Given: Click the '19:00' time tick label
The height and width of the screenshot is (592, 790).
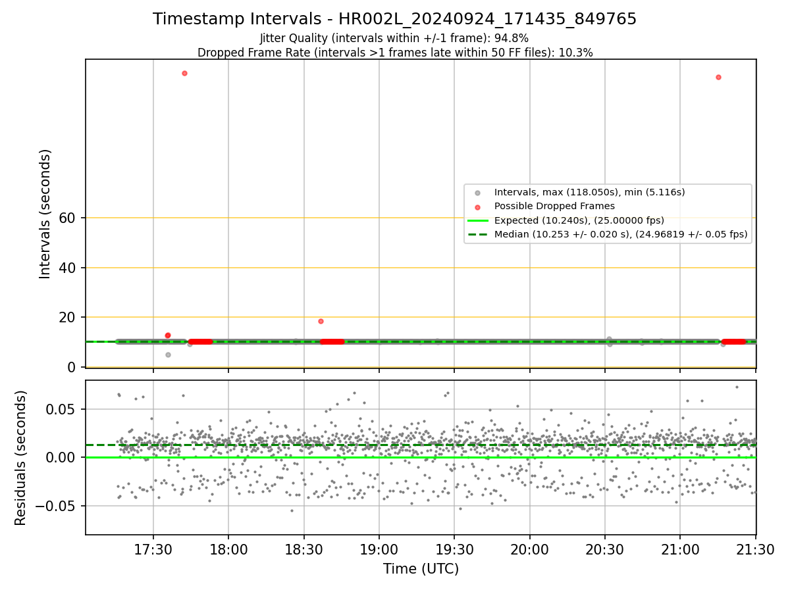Looking at the screenshot, I should click(379, 549).
